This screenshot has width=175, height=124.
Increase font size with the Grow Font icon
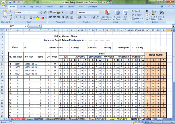[41, 13]
